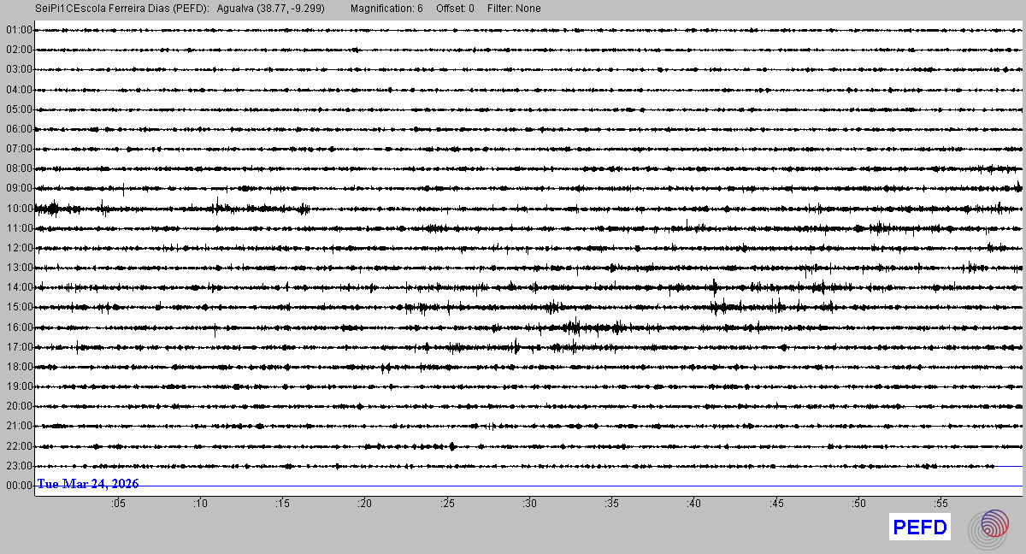This screenshot has width=1026, height=554.
Task: Click the blue PEFD station label
Action: [x=919, y=527]
